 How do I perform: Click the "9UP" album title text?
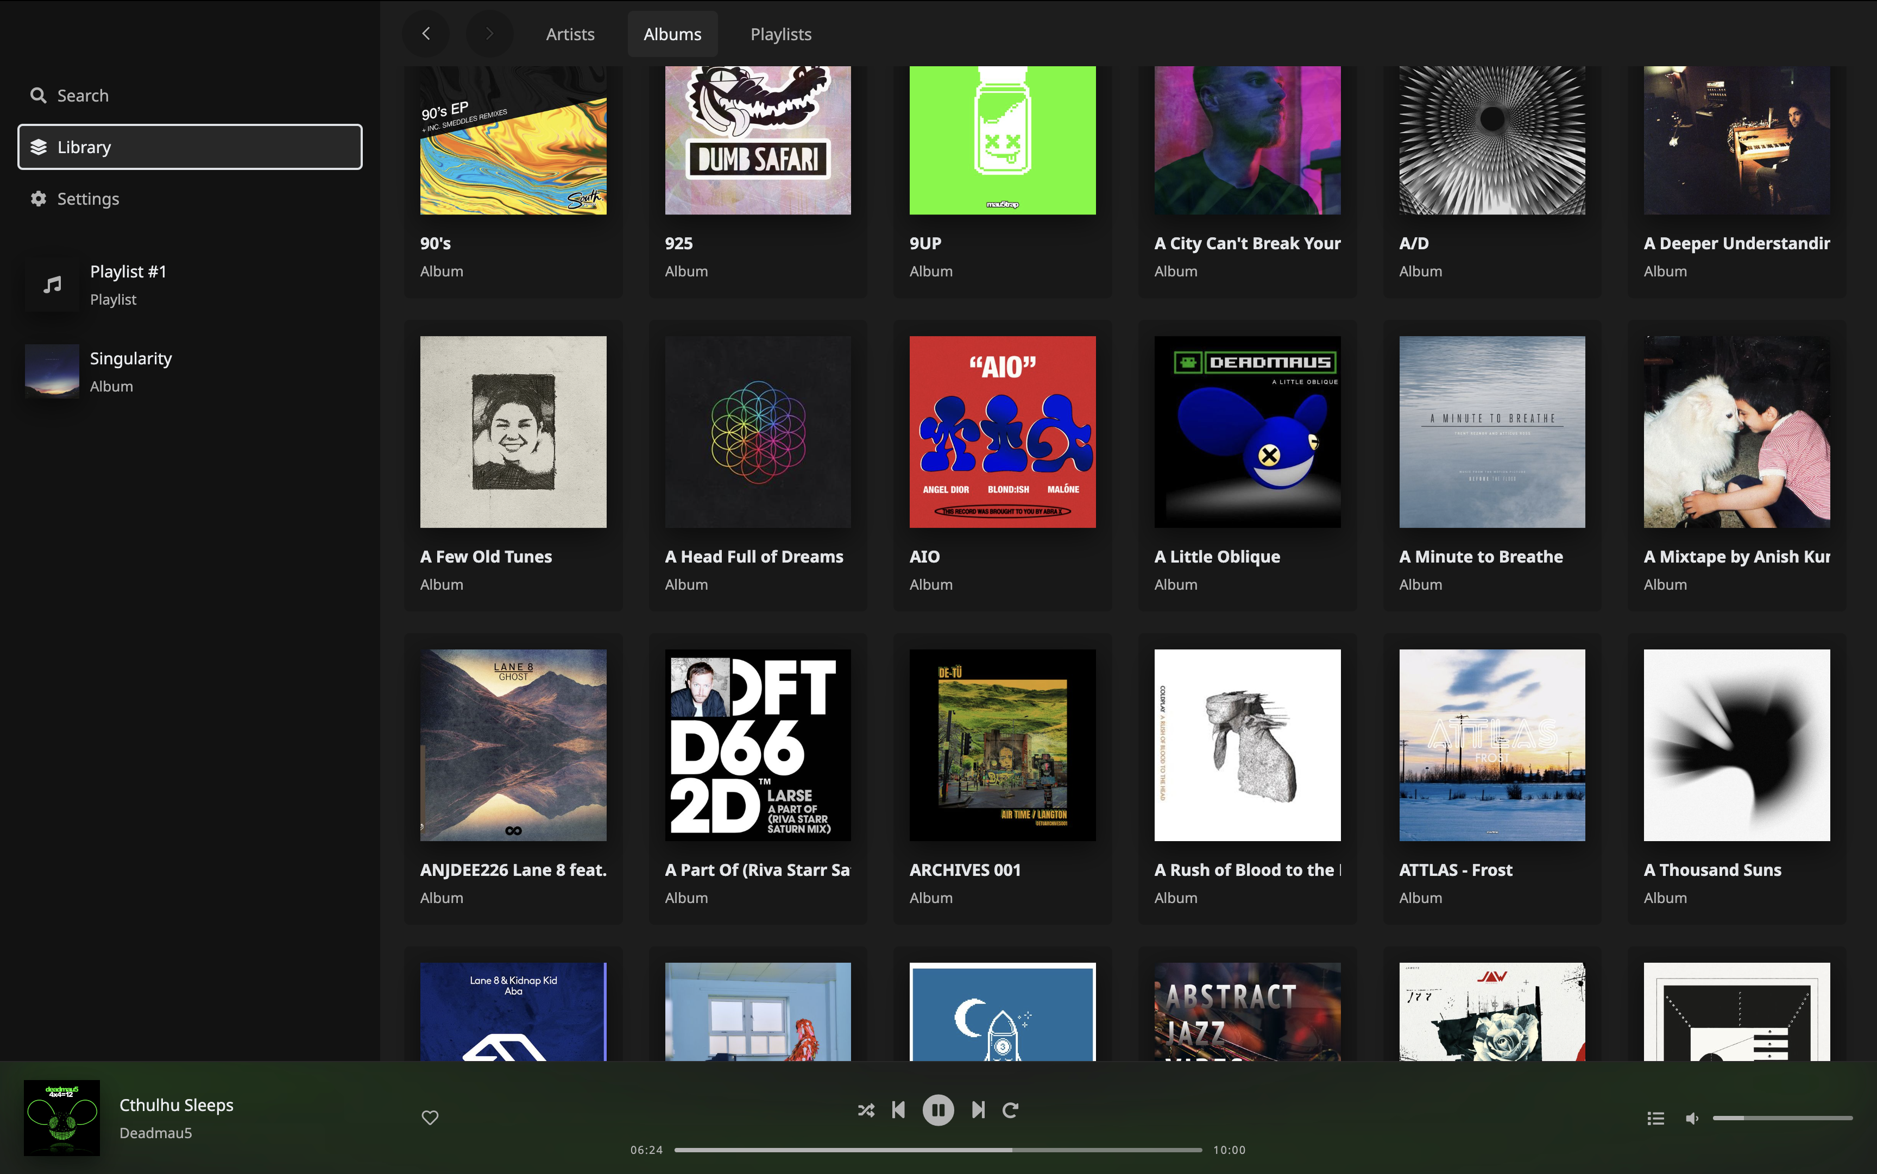[925, 243]
